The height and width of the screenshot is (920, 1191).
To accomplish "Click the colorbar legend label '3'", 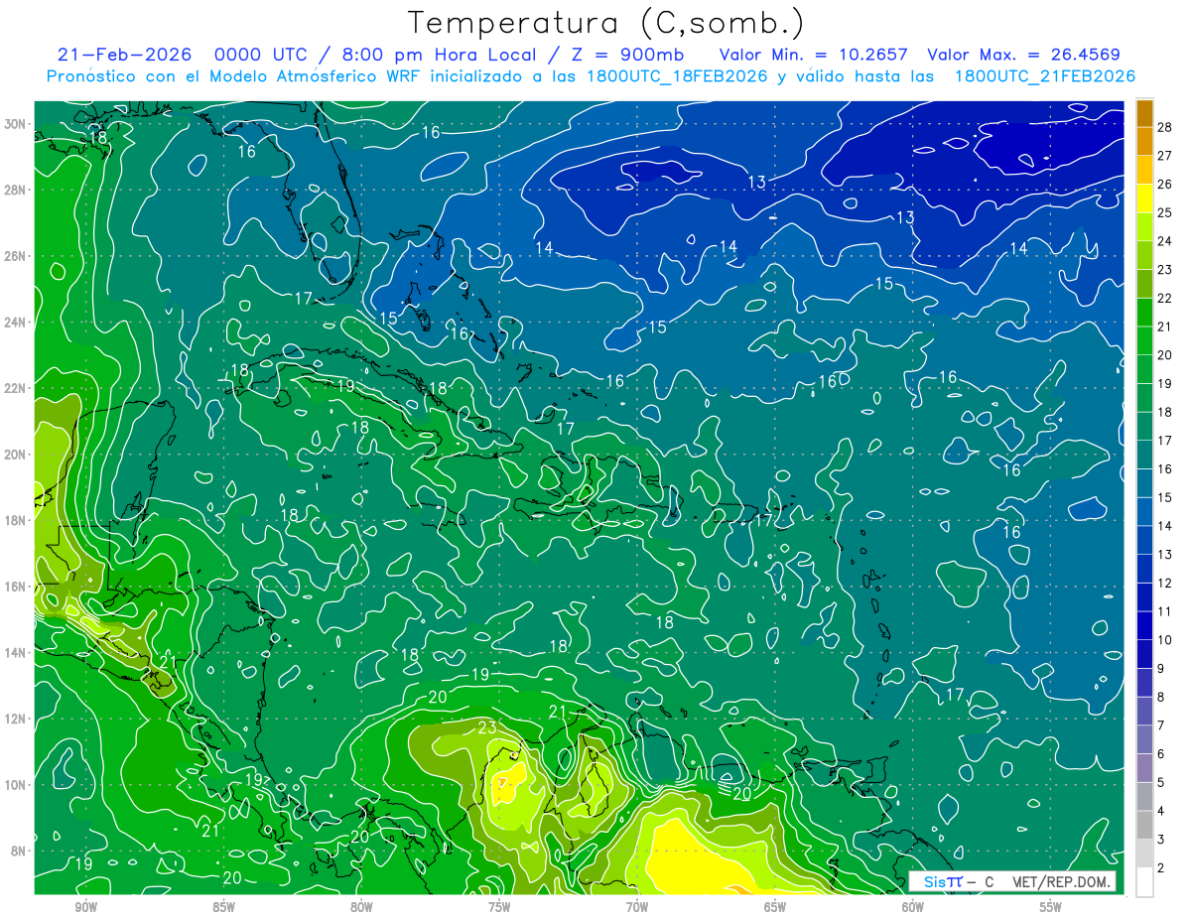I will click(1161, 840).
